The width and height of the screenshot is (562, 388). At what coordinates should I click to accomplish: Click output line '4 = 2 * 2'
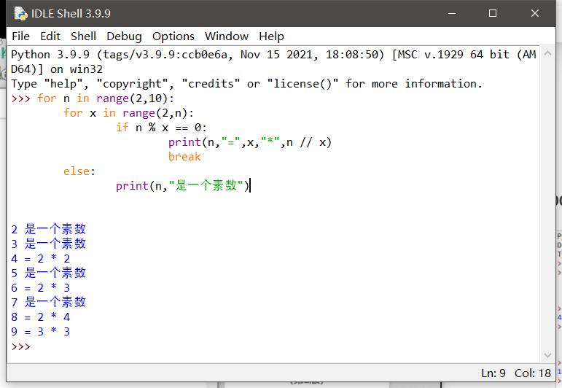pos(41,259)
